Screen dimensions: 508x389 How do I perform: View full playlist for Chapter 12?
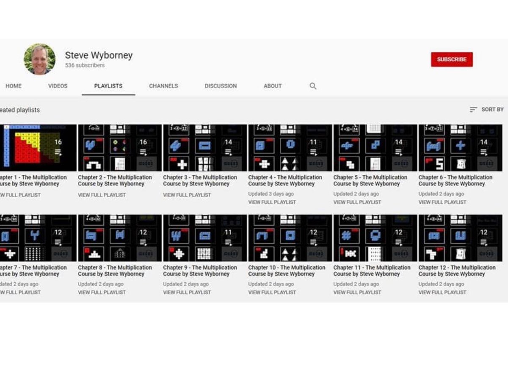pyautogui.click(x=442, y=292)
